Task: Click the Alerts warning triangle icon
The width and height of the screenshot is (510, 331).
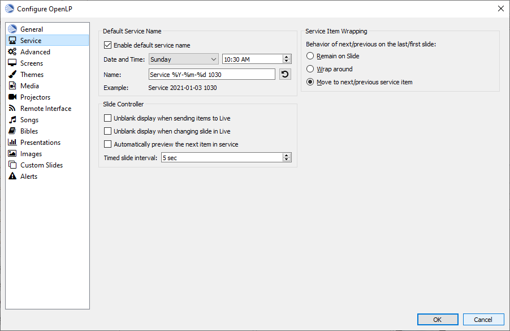Action: tap(12, 176)
